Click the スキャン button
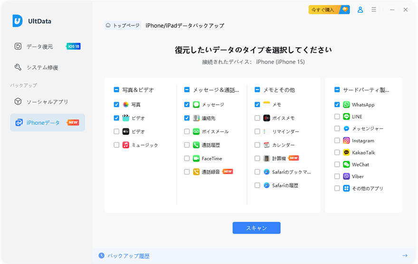Image resolution: width=418 pixels, height=264 pixels. pyautogui.click(x=256, y=228)
